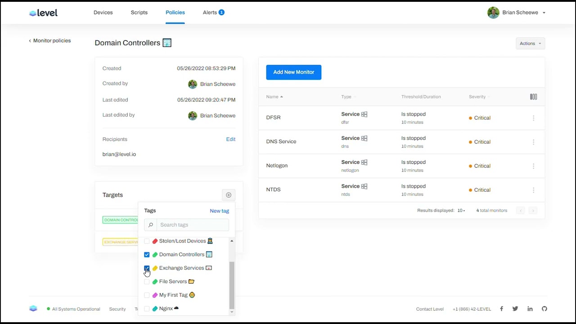Click the Windows icon in NTDS row

364,186
